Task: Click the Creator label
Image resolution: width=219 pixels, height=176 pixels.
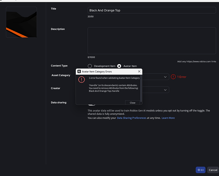Action: pyautogui.click(x=55, y=88)
